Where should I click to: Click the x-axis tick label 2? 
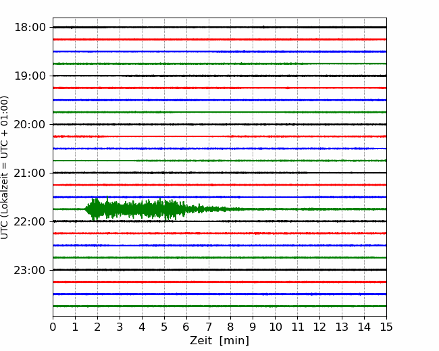[97, 327]
